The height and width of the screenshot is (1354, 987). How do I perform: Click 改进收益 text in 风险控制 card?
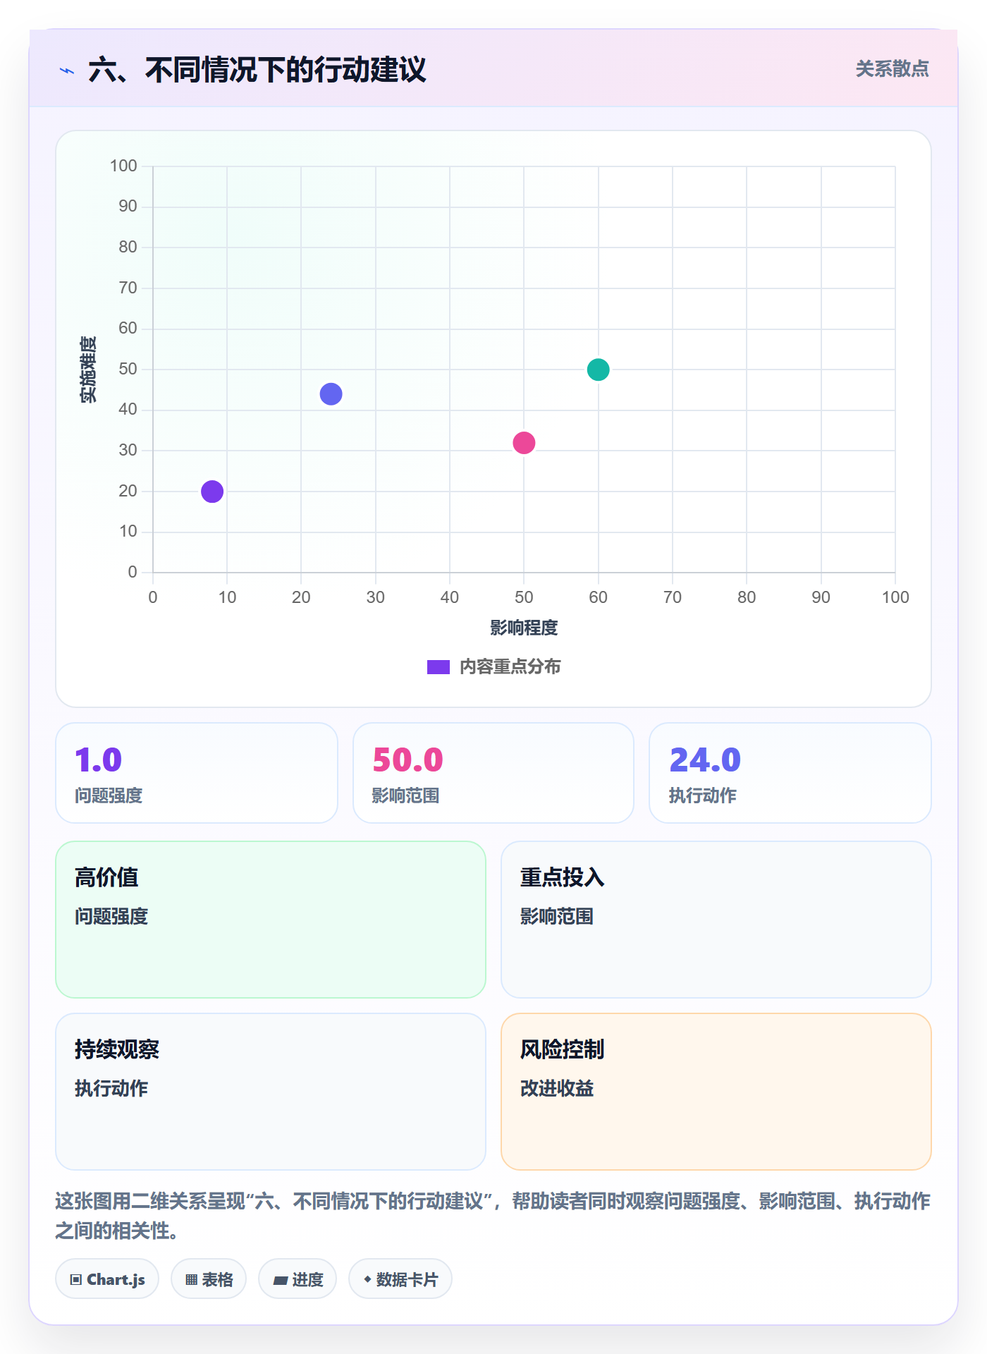557,1089
